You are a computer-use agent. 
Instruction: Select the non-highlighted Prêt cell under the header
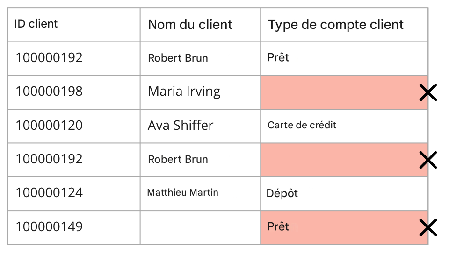point(344,58)
